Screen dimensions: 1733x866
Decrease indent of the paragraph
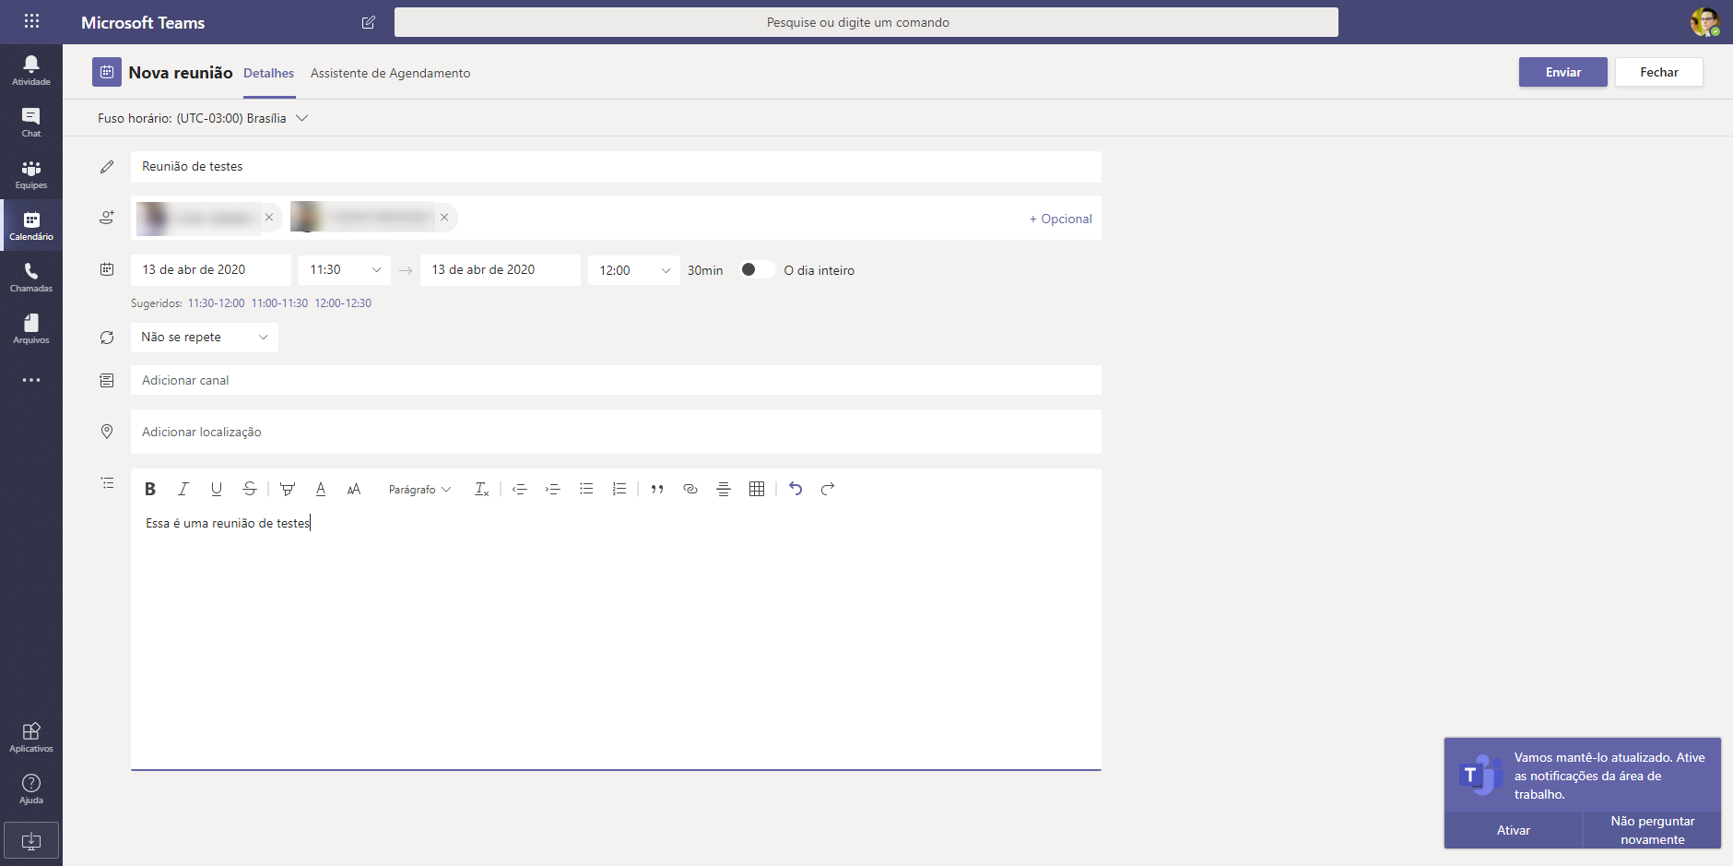pyautogui.click(x=520, y=489)
